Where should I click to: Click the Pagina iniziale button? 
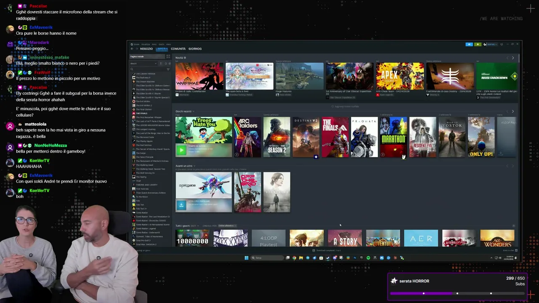pyautogui.click(x=147, y=56)
